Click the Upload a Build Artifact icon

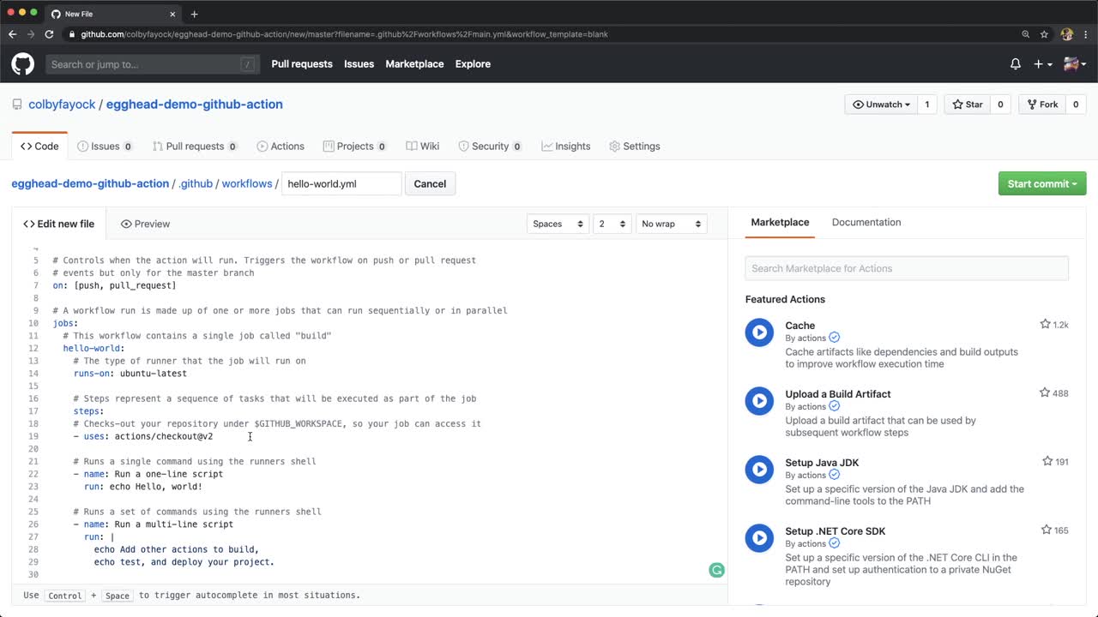coord(759,401)
